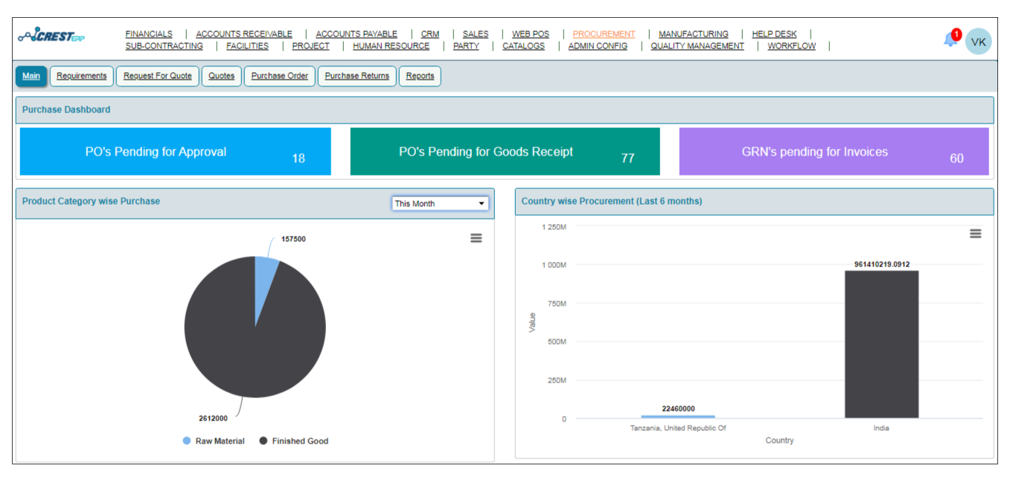The height and width of the screenshot is (480, 1010).
Task: Click the PO's Pending for Approval card
Action: (x=175, y=151)
